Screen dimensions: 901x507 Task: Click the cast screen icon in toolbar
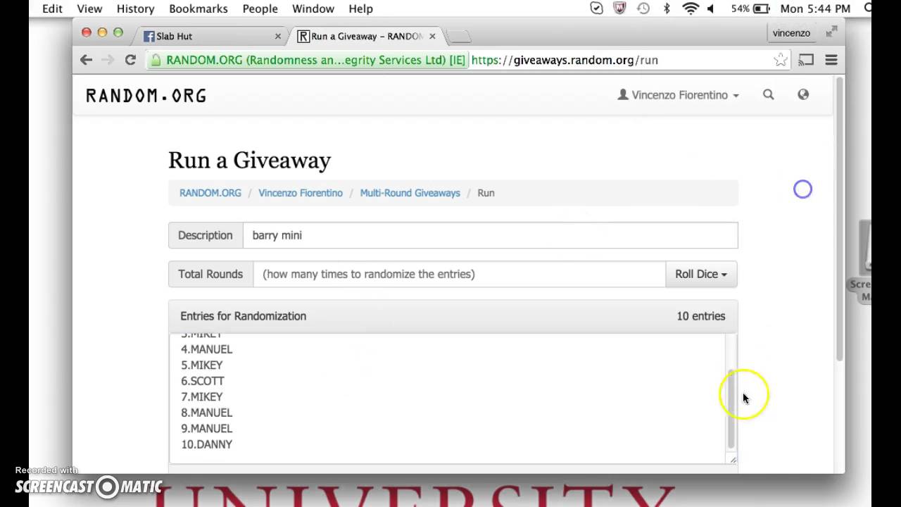point(806,60)
